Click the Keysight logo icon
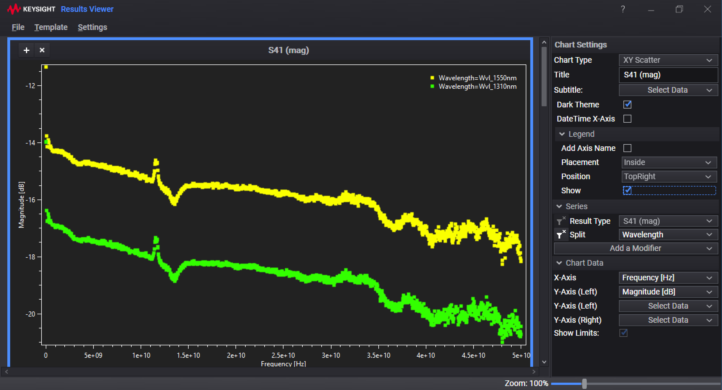The width and height of the screenshot is (722, 390). [14, 9]
